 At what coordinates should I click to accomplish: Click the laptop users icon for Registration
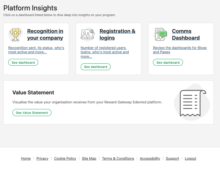(x=88, y=34)
